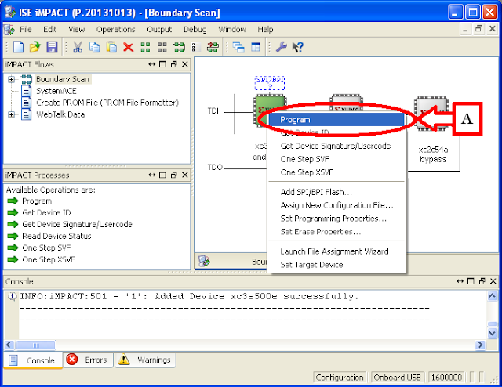Open the Operations menu

[x=115, y=30]
